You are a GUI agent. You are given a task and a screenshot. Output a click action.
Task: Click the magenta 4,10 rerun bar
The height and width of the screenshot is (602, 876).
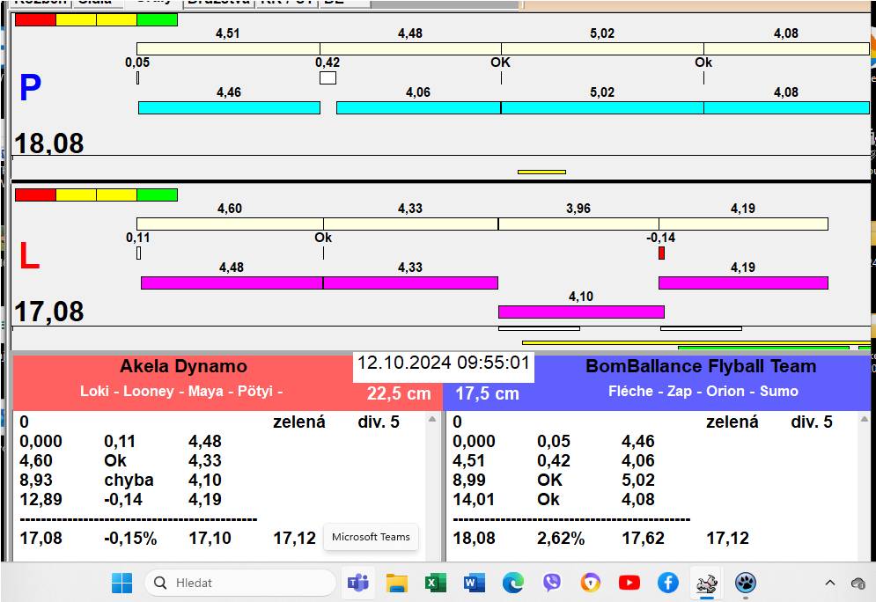(581, 312)
